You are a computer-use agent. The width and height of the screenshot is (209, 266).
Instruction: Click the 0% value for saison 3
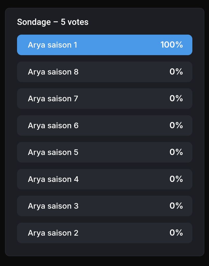click(176, 206)
